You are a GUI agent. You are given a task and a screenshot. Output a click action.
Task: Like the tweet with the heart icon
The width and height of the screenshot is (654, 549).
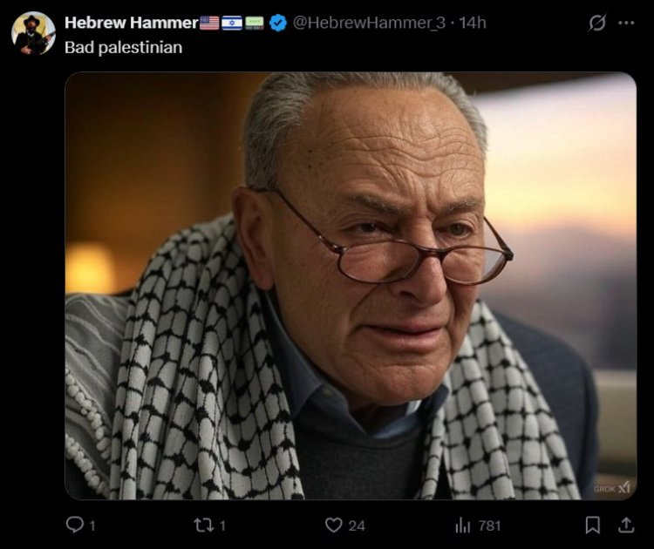pyautogui.click(x=333, y=525)
